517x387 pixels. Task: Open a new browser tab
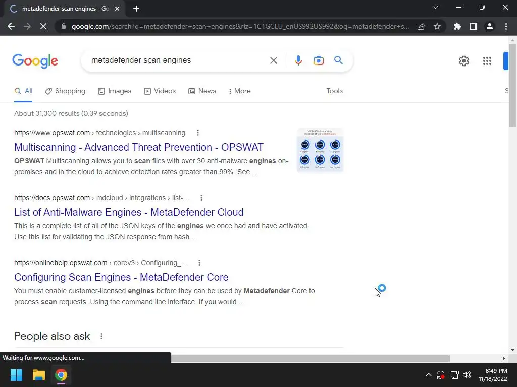tap(136, 9)
